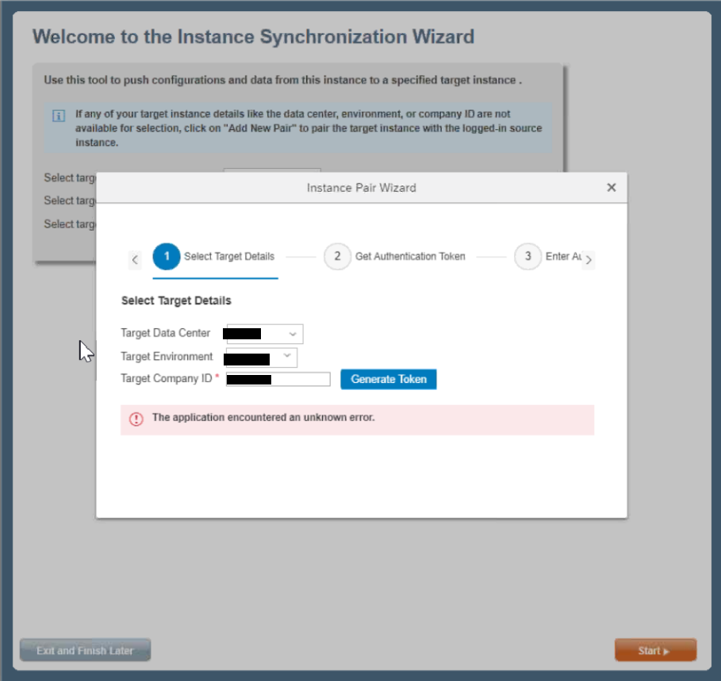
Task: Open the Target Environment dropdown
Action: tap(261, 358)
